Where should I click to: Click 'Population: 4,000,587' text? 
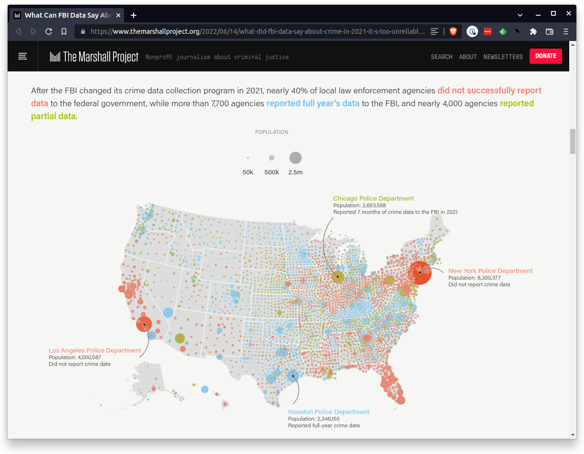[75, 357]
